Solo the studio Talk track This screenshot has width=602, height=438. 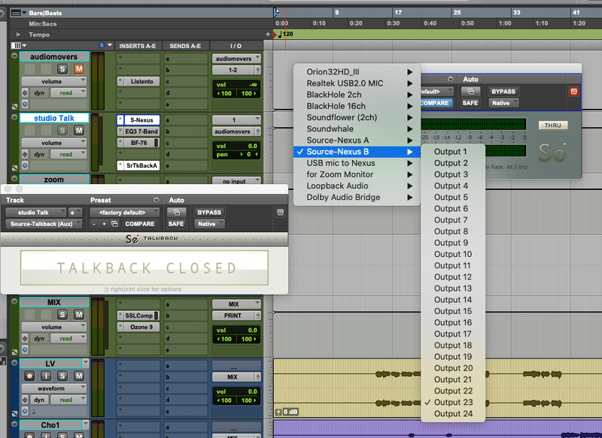pyautogui.click(x=62, y=130)
